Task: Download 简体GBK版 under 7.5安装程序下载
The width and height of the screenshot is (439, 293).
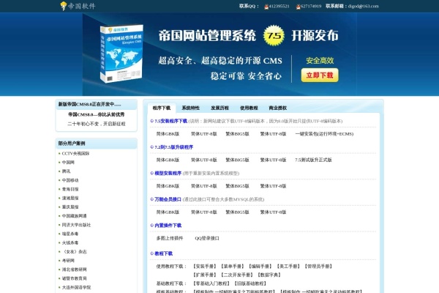Action: tap(168, 134)
